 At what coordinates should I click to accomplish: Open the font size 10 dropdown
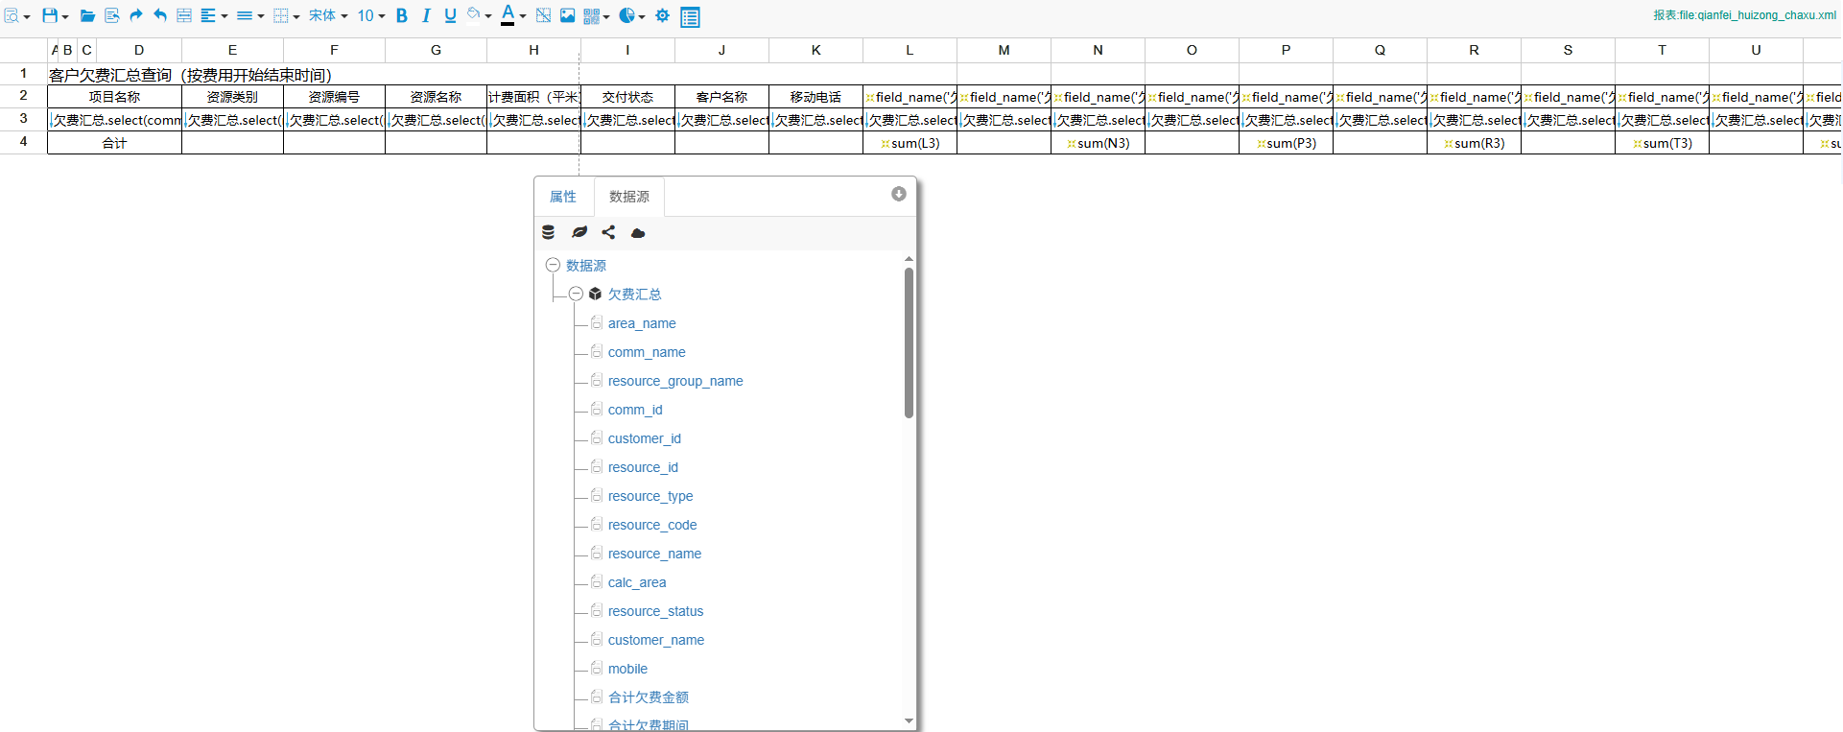371,15
